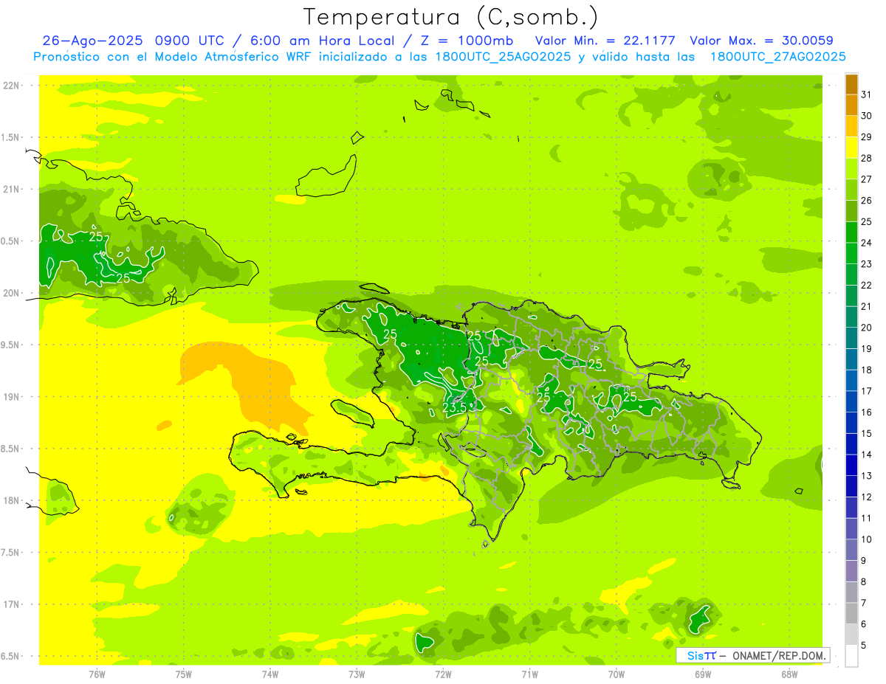Viewport: 886px width, 684px height.
Task: Click the legend color band between 24 and 25
Action: tap(851, 232)
